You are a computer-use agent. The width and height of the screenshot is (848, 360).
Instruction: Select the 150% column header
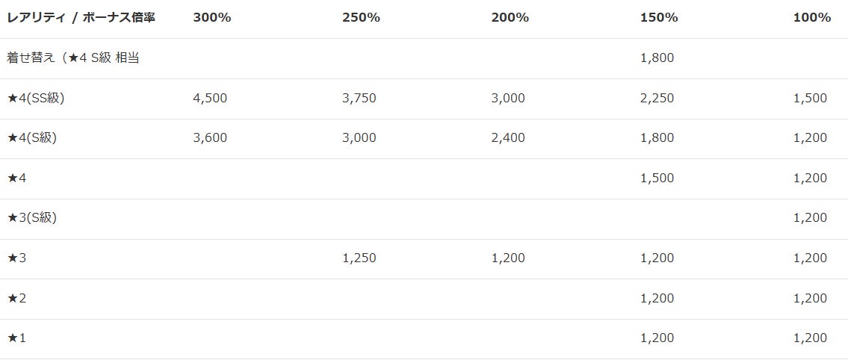[x=659, y=18]
